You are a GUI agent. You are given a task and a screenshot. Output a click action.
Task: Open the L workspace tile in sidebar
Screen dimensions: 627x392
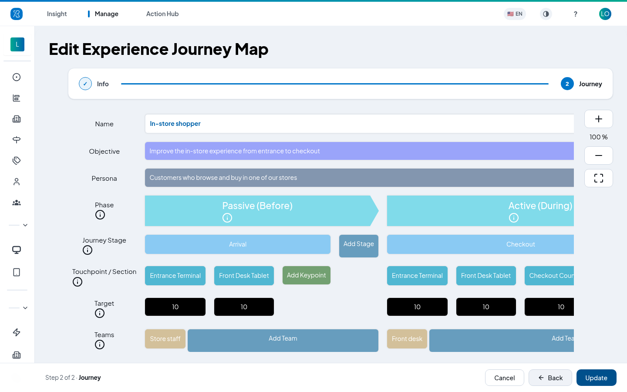[x=17, y=44]
